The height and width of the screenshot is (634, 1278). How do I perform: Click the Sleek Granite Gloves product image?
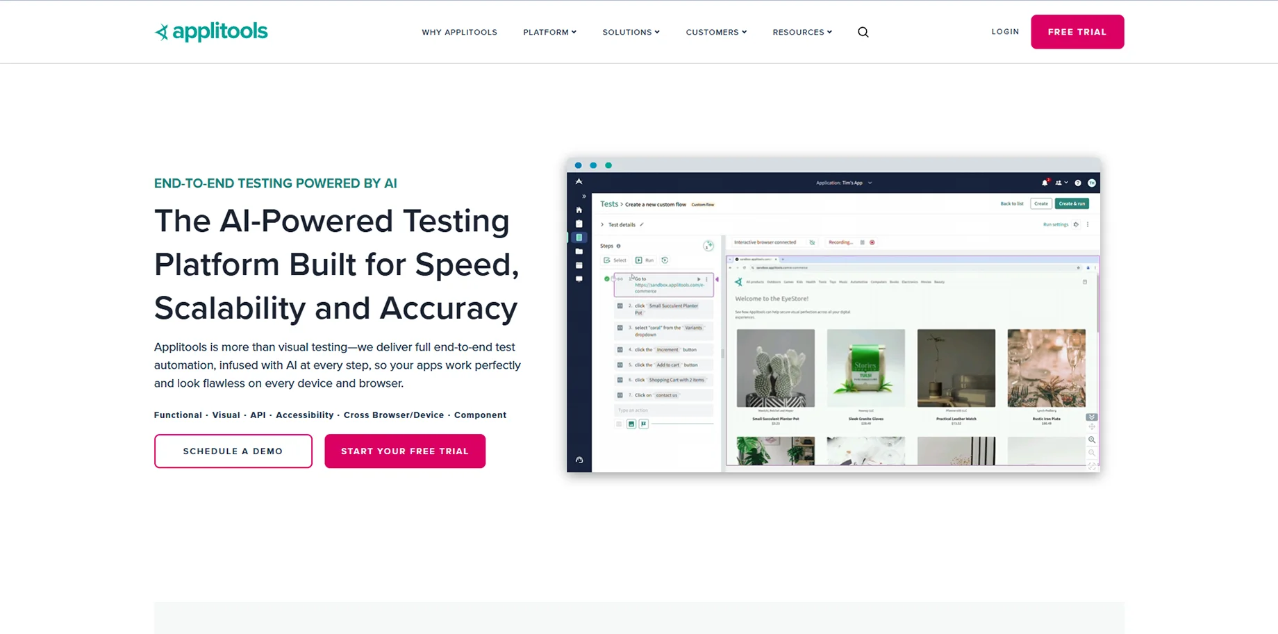click(x=866, y=368)
